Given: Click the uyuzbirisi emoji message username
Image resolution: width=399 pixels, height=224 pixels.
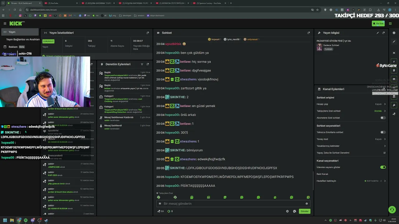Looking at the screenshot, I should tap(173, 44).
